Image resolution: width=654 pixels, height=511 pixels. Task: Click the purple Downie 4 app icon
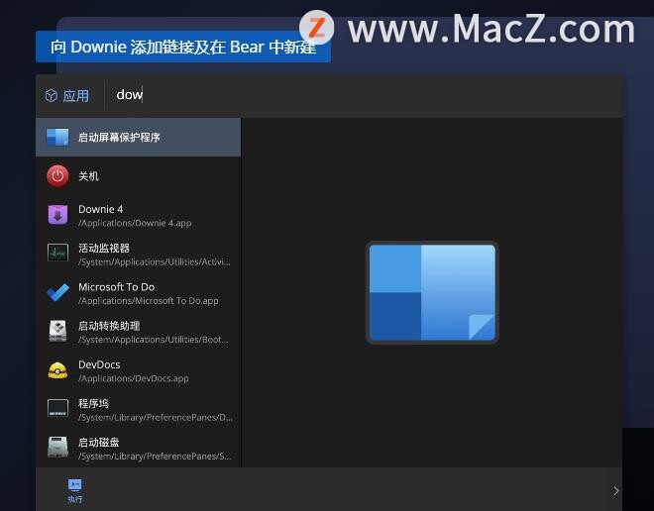click(57, 215)
